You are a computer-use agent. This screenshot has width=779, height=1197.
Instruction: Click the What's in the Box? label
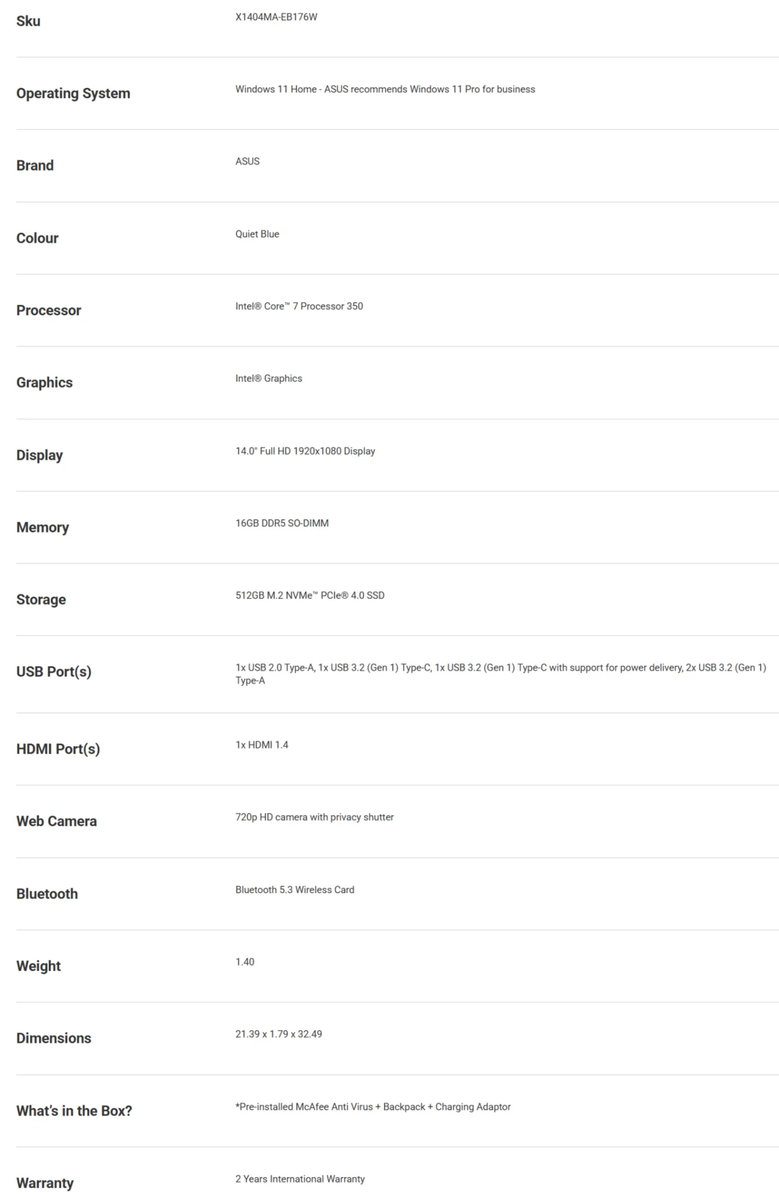pyautogui.click(x=74, y=1110)
